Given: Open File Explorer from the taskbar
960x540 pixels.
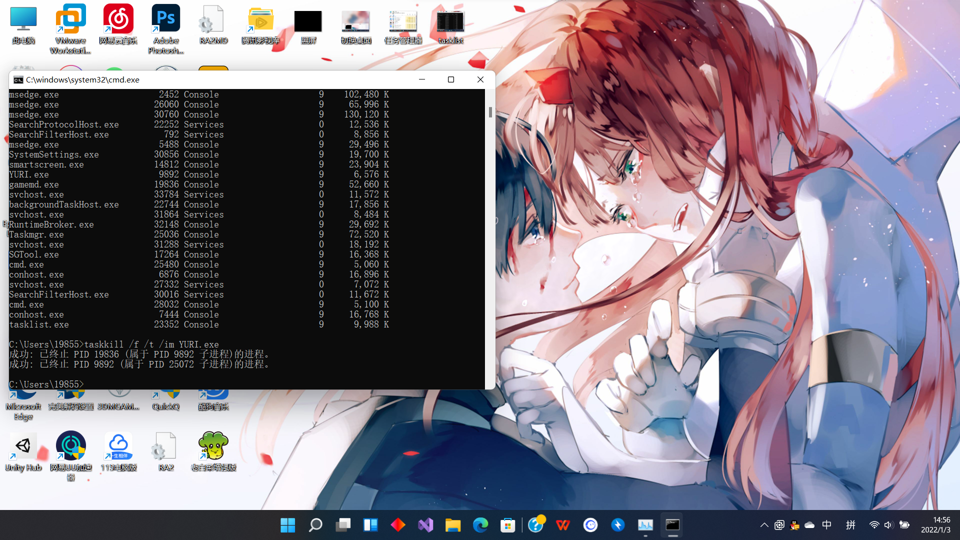Looking at the screenshot, I should tap(453, 525).
